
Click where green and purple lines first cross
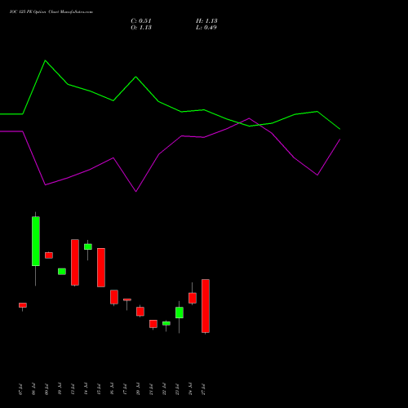(x=240, y=123)
